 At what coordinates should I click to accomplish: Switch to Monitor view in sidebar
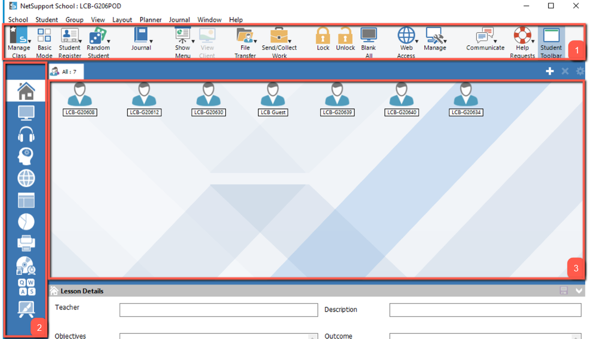click(x=26, y=113)
